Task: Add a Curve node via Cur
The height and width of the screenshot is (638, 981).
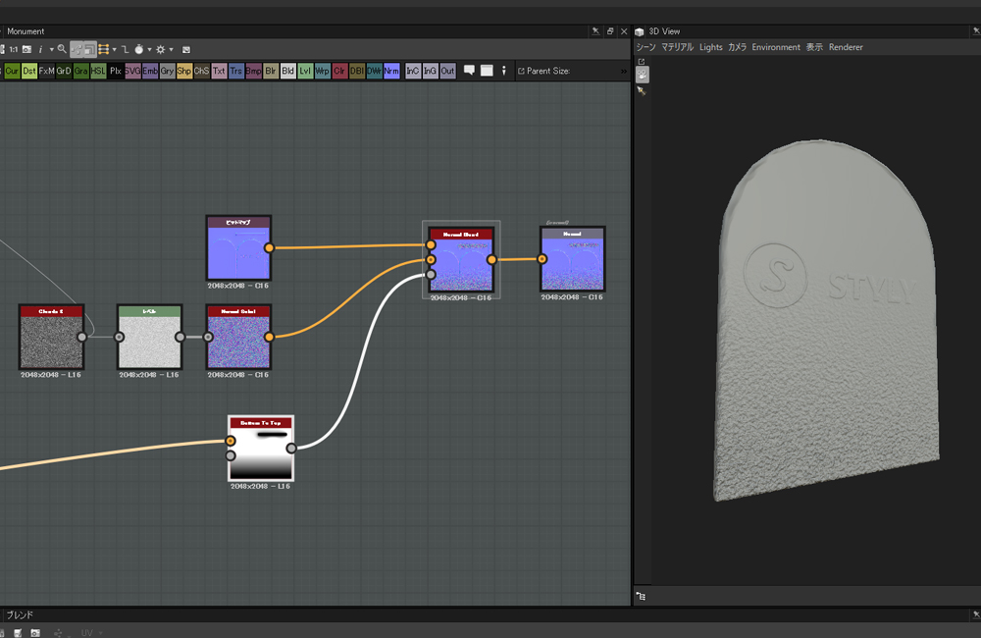Action: 12,71
